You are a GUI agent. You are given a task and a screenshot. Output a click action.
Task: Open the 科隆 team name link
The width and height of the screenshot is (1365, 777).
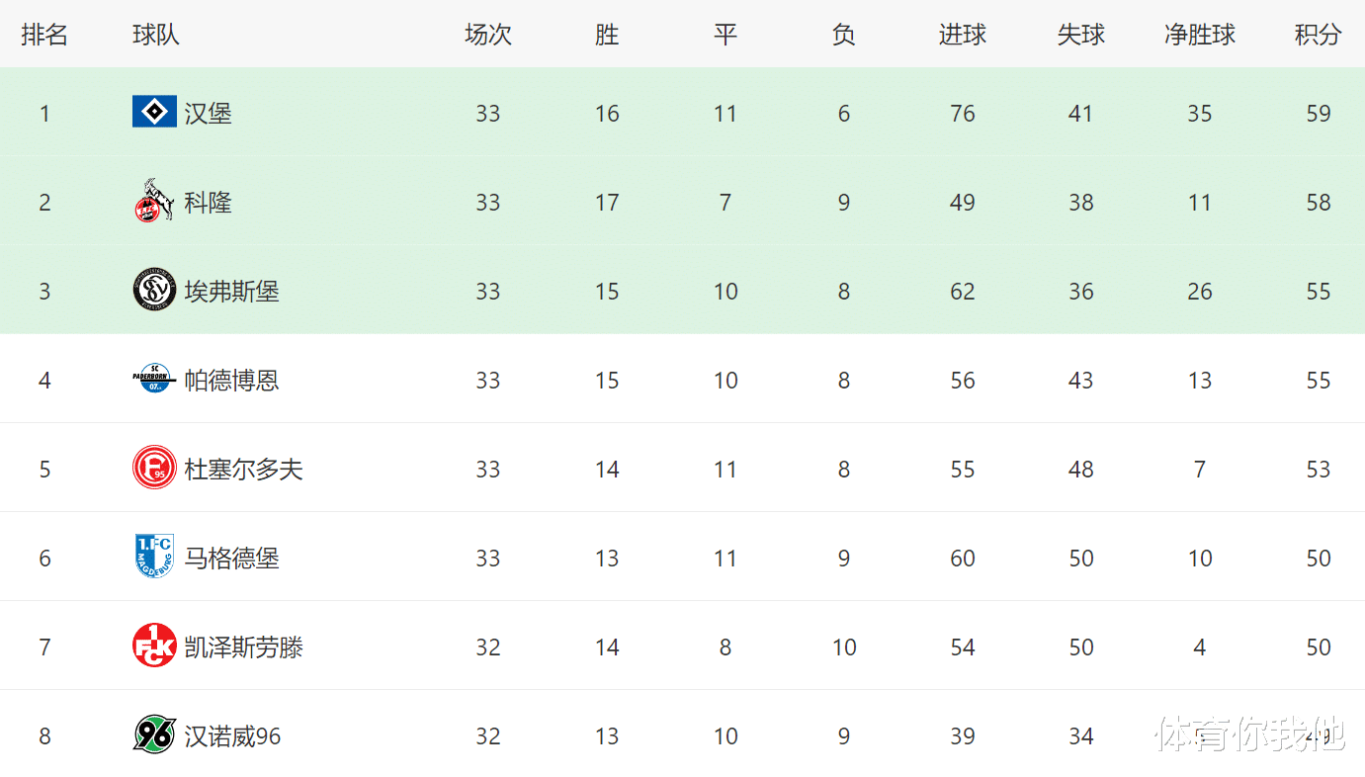pos(209,203)
